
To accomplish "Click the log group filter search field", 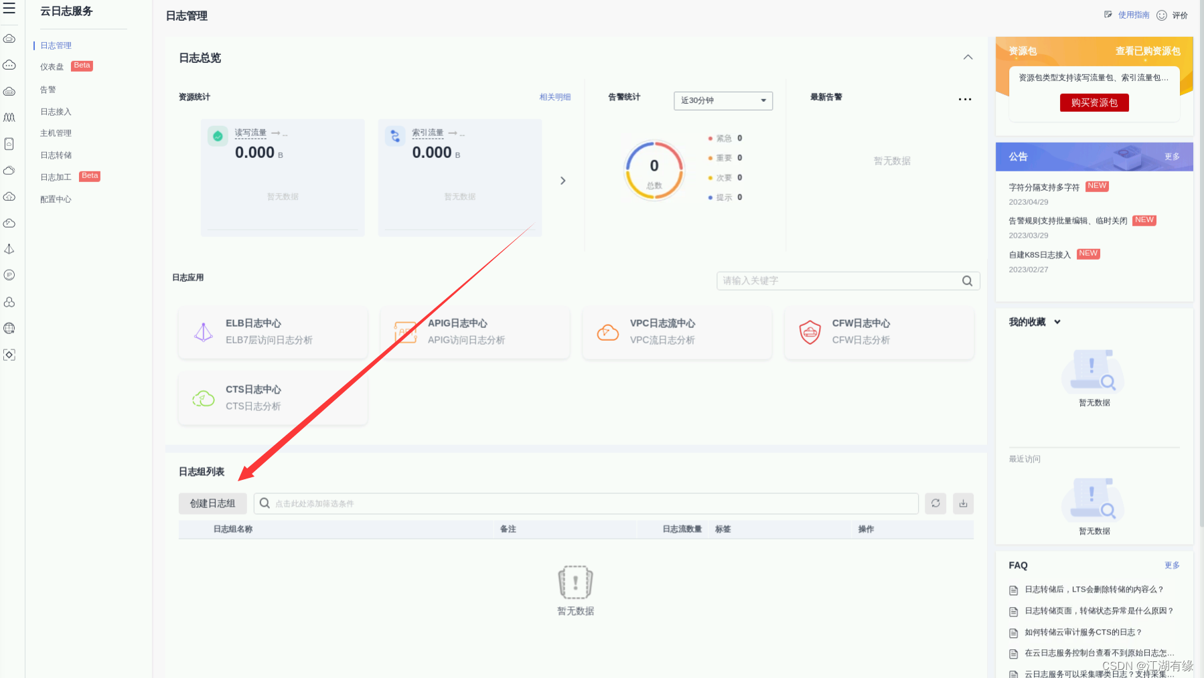I will (586, 503).
